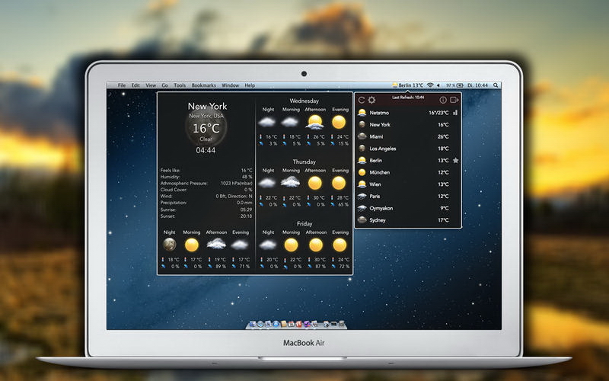Image resolution: width=609 pixels, height=381 pixels.
Task: Open the Tools menu
Action: [x=180, y=85]
